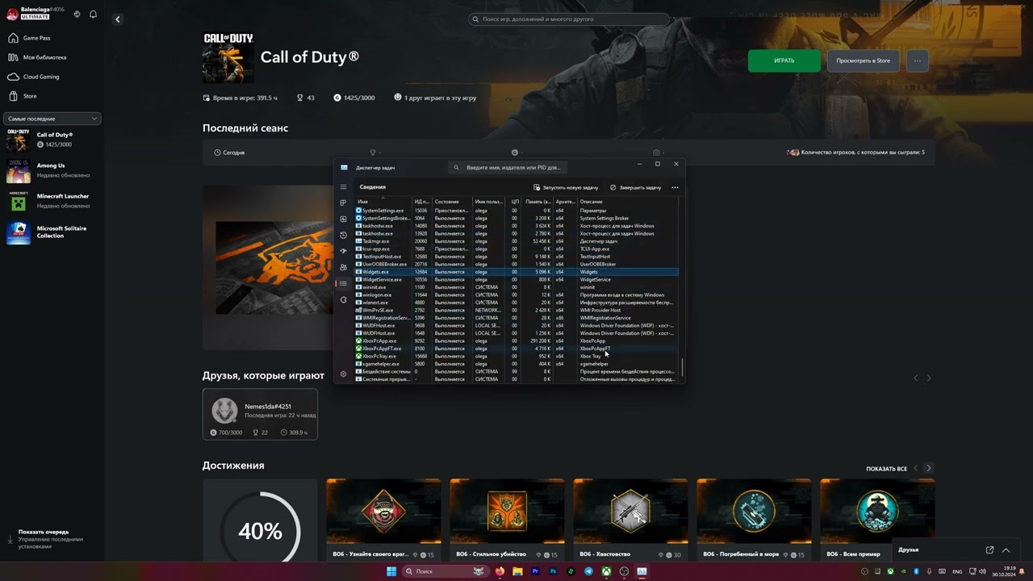Select XboxPcTray.exe process row

point(516,356)
